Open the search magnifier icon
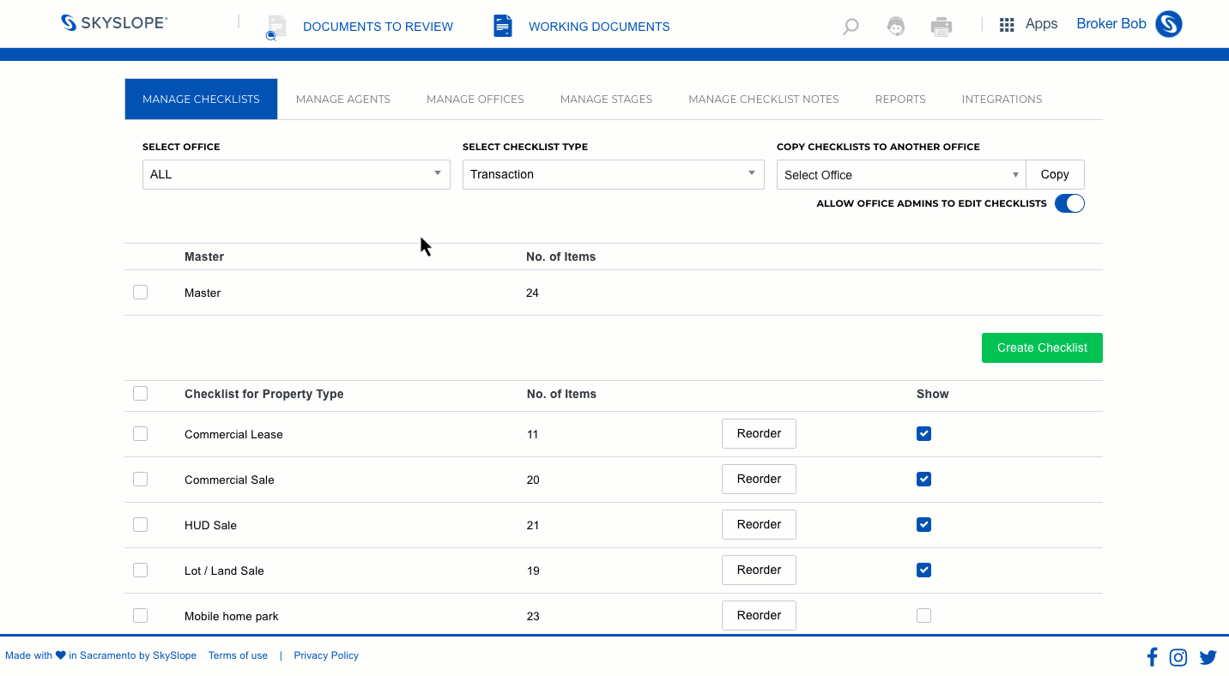This screenshot has height=676, width=1229. tap(851, 27)
